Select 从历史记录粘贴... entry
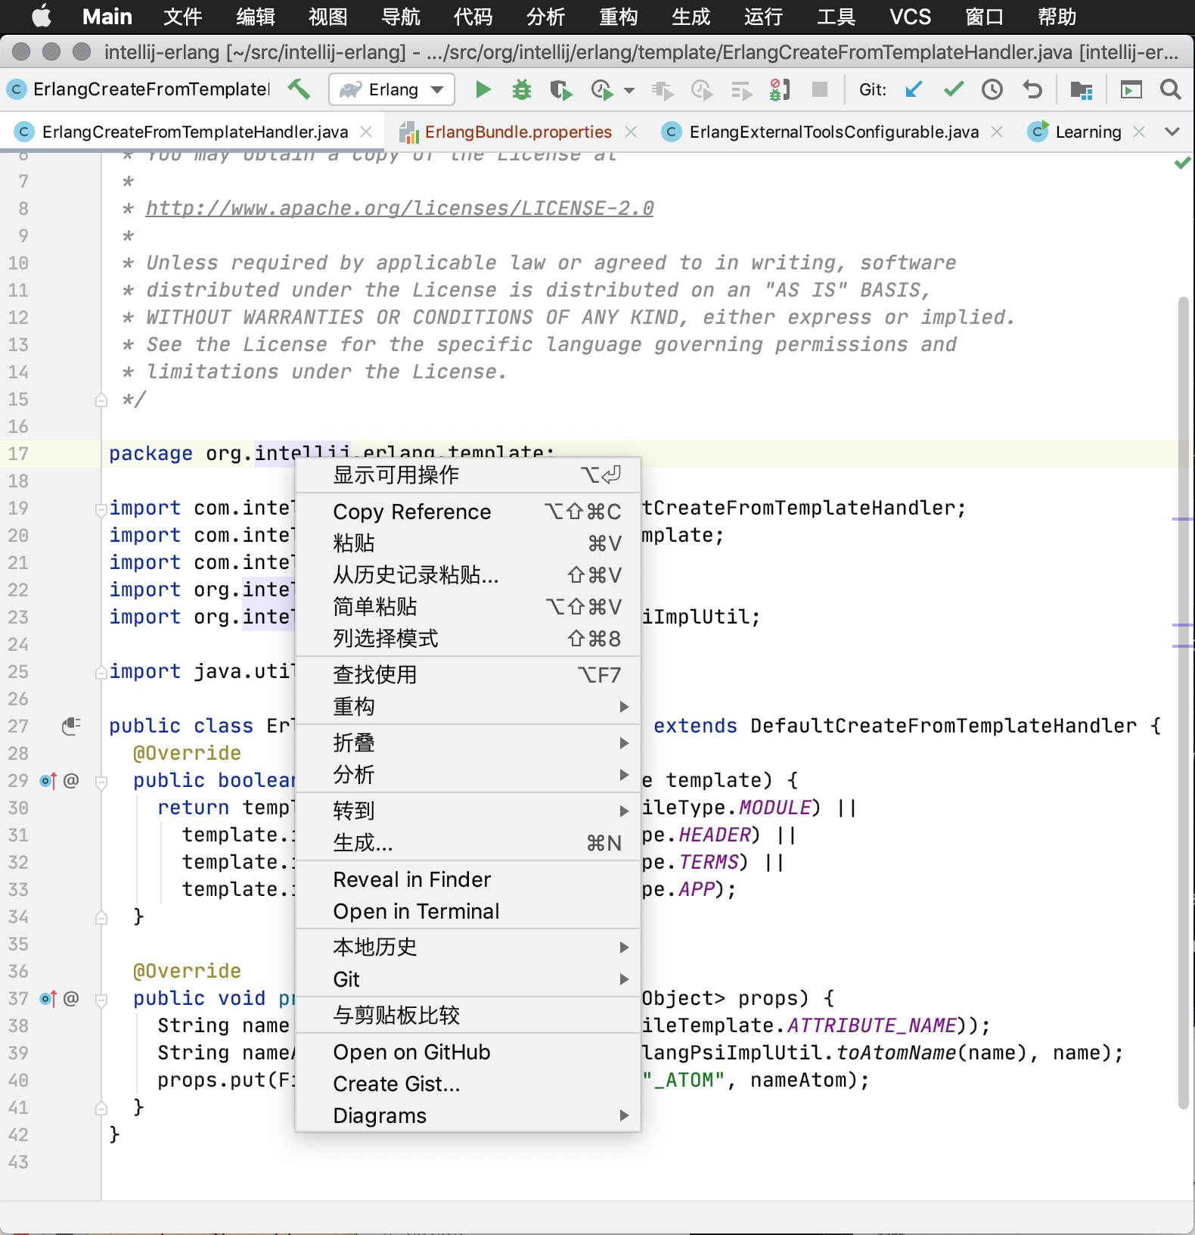Image resolution: width=1195 pixels, height=1235 pixels. (x=468, y=575)
